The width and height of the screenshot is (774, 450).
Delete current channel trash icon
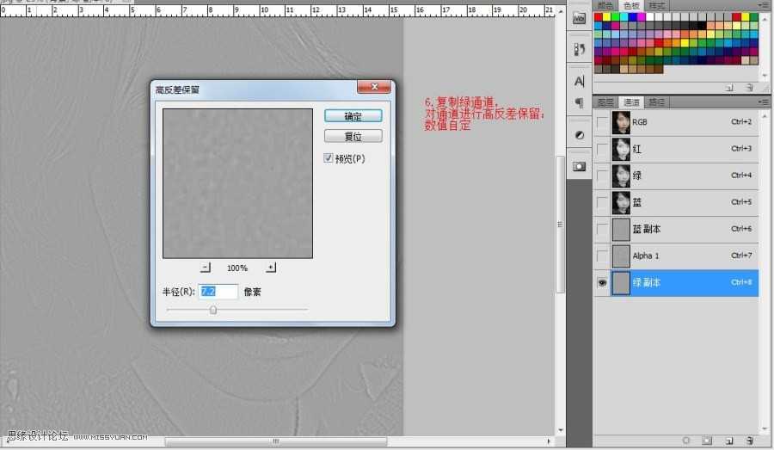[x=749, y=441]
